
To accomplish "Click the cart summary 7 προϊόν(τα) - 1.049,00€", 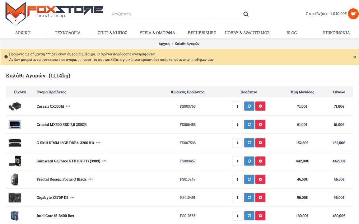I will (326, 14).
